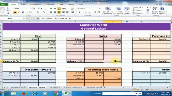This screenshot has height=96, width=172.
Task: Apply the Accounting dollar format
Action: (x=80, y=12)
